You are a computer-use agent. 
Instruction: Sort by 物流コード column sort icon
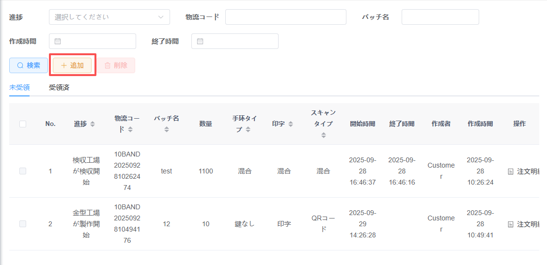point(130,130)
